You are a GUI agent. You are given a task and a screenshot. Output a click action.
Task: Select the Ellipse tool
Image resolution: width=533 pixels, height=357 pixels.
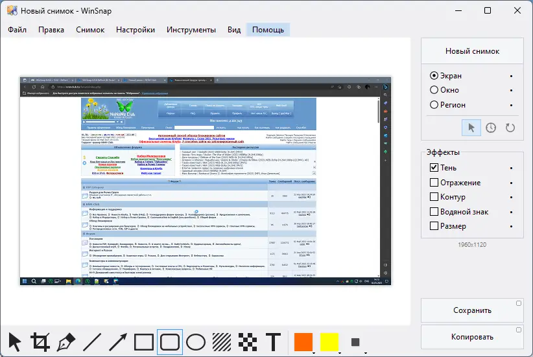pos(196,342)
